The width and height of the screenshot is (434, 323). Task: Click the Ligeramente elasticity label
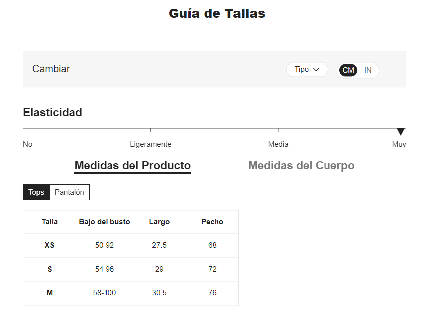coord(150,144)
